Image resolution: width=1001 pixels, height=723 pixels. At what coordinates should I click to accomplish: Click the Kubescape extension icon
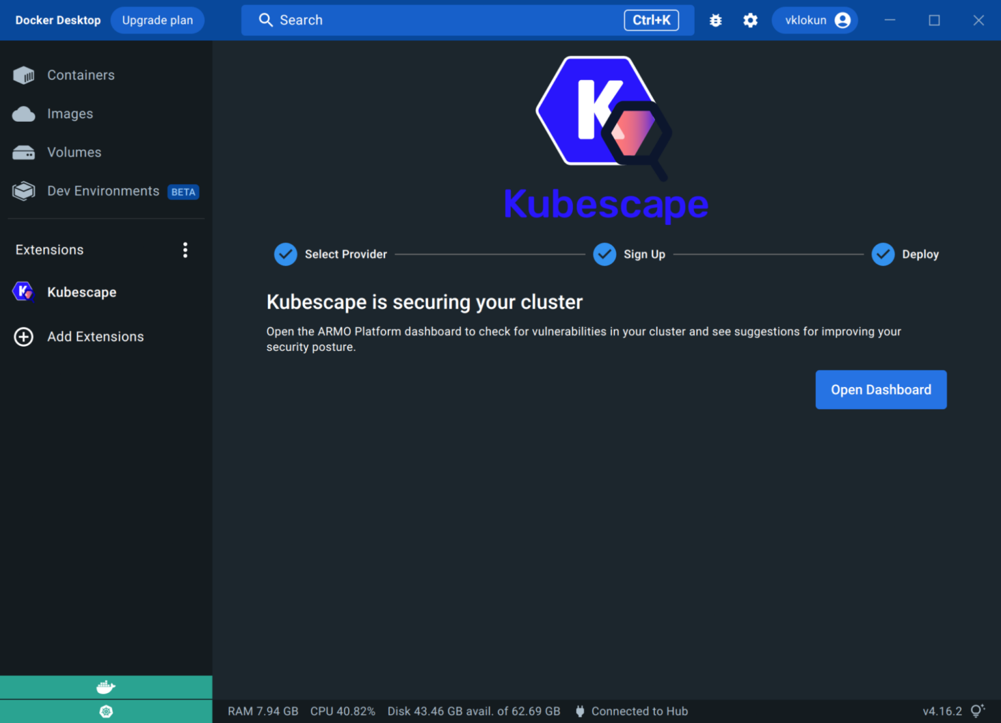[23, 292]
